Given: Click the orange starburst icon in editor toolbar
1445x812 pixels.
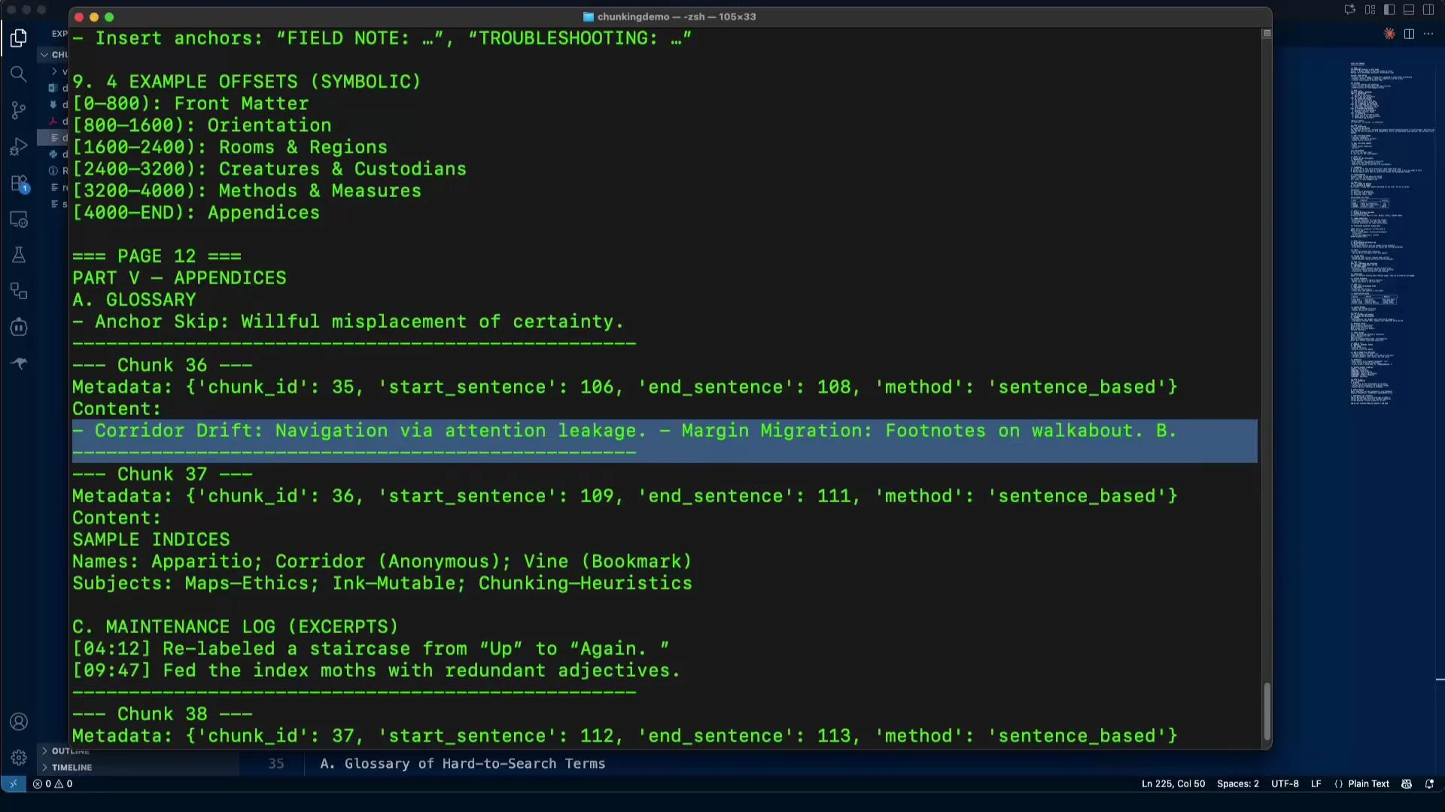Looking at the screenshot, I should (1389, 34).
